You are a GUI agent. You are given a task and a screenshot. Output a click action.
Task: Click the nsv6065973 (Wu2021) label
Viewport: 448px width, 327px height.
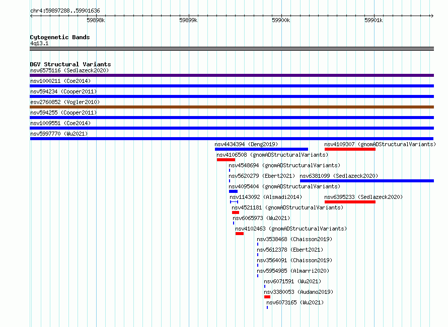click(261, 218)
